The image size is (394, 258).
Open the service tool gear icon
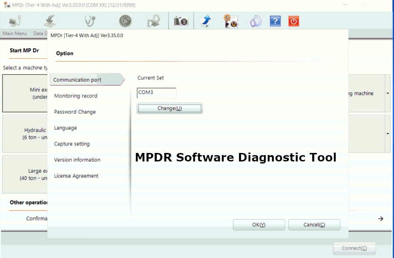pyautogui.click(x=231, y=21)
